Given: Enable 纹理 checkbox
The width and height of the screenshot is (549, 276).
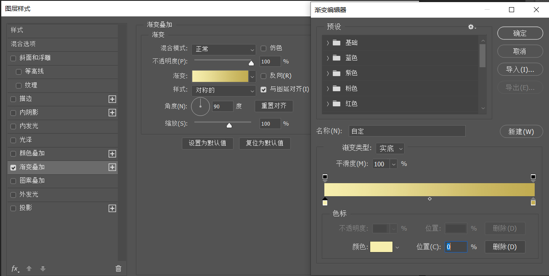Looking at the screenshot, I should [19, 86].
